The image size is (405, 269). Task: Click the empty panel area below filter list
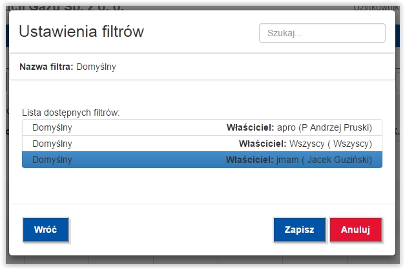(202, 186)
